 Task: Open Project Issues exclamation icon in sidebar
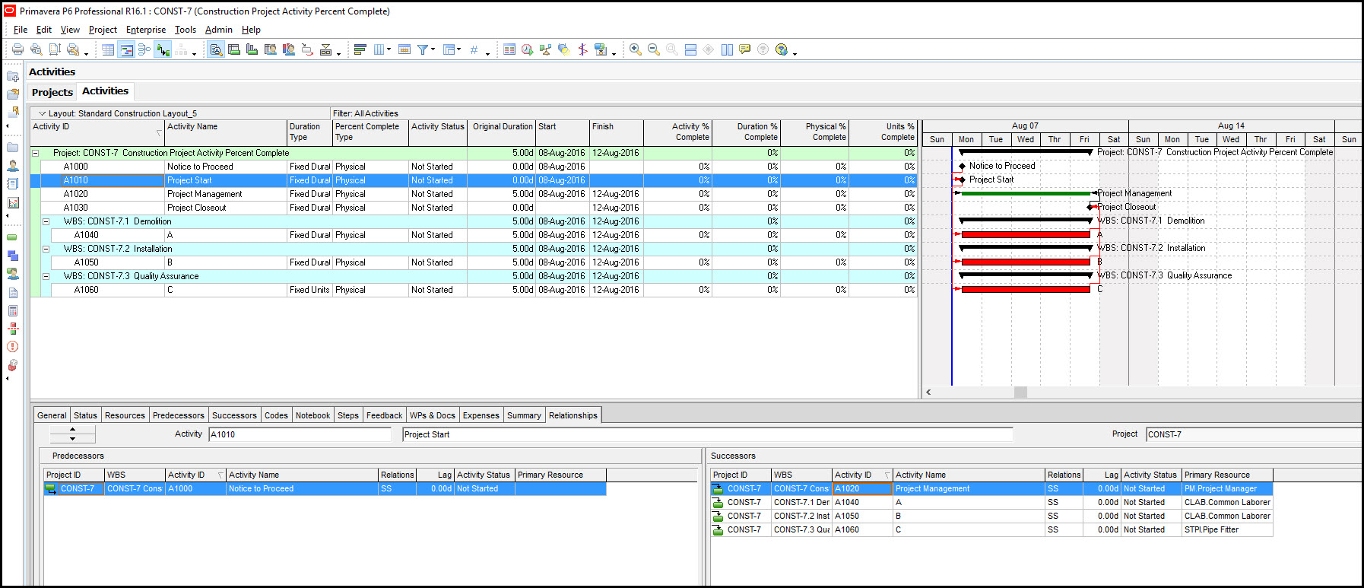click(x=13, y=347)
